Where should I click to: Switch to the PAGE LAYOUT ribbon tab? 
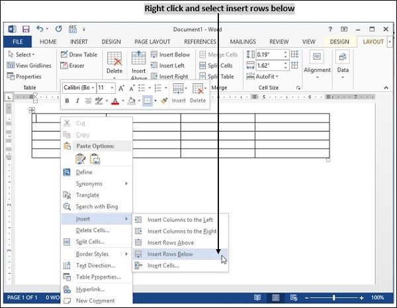[x=152, y=42]
